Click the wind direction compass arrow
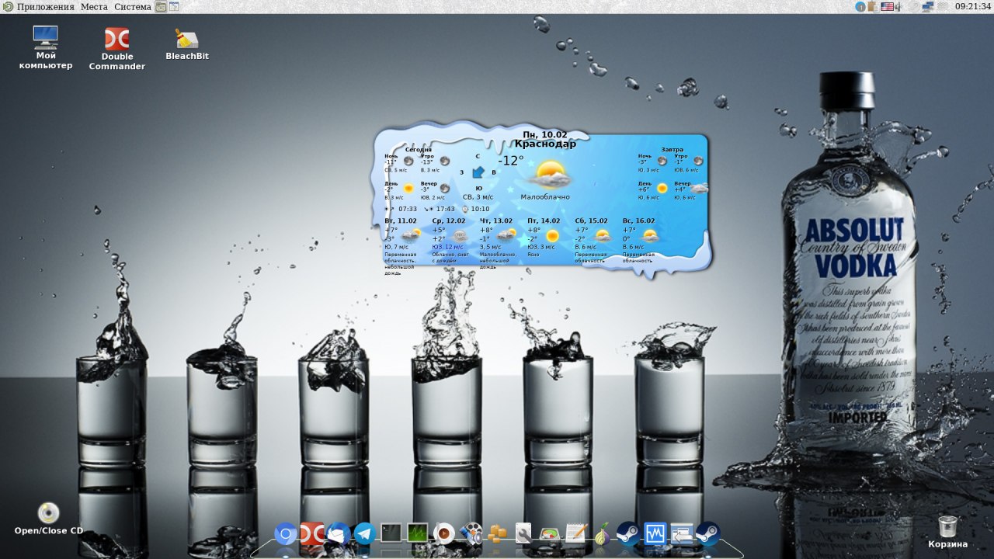This screenshot has width=994, height=559. (478, 172)
